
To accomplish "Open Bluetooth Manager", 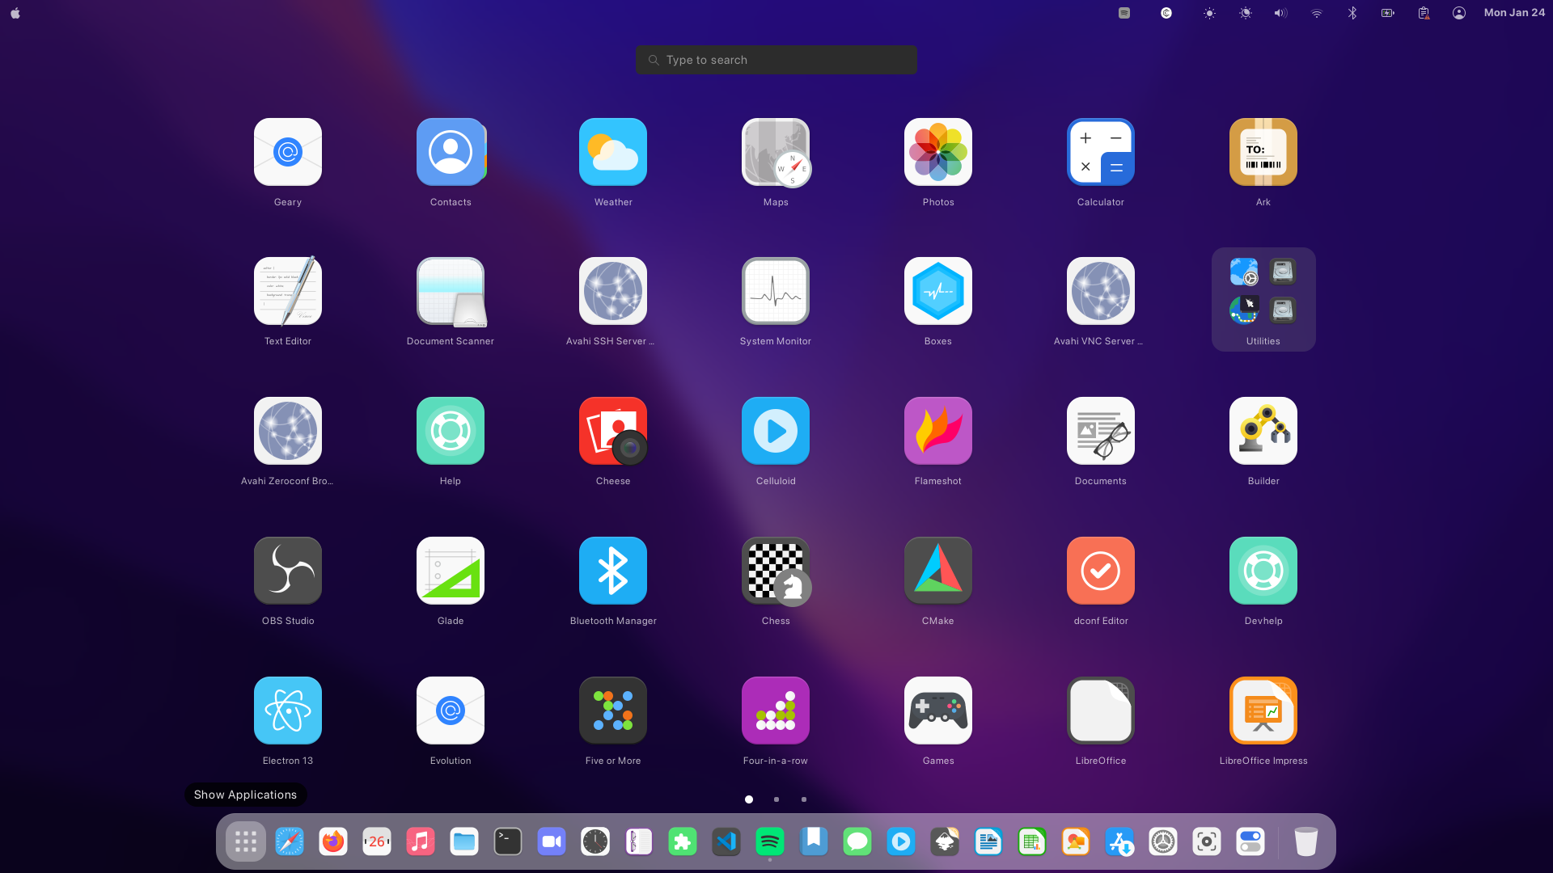I will click(613, 571).
